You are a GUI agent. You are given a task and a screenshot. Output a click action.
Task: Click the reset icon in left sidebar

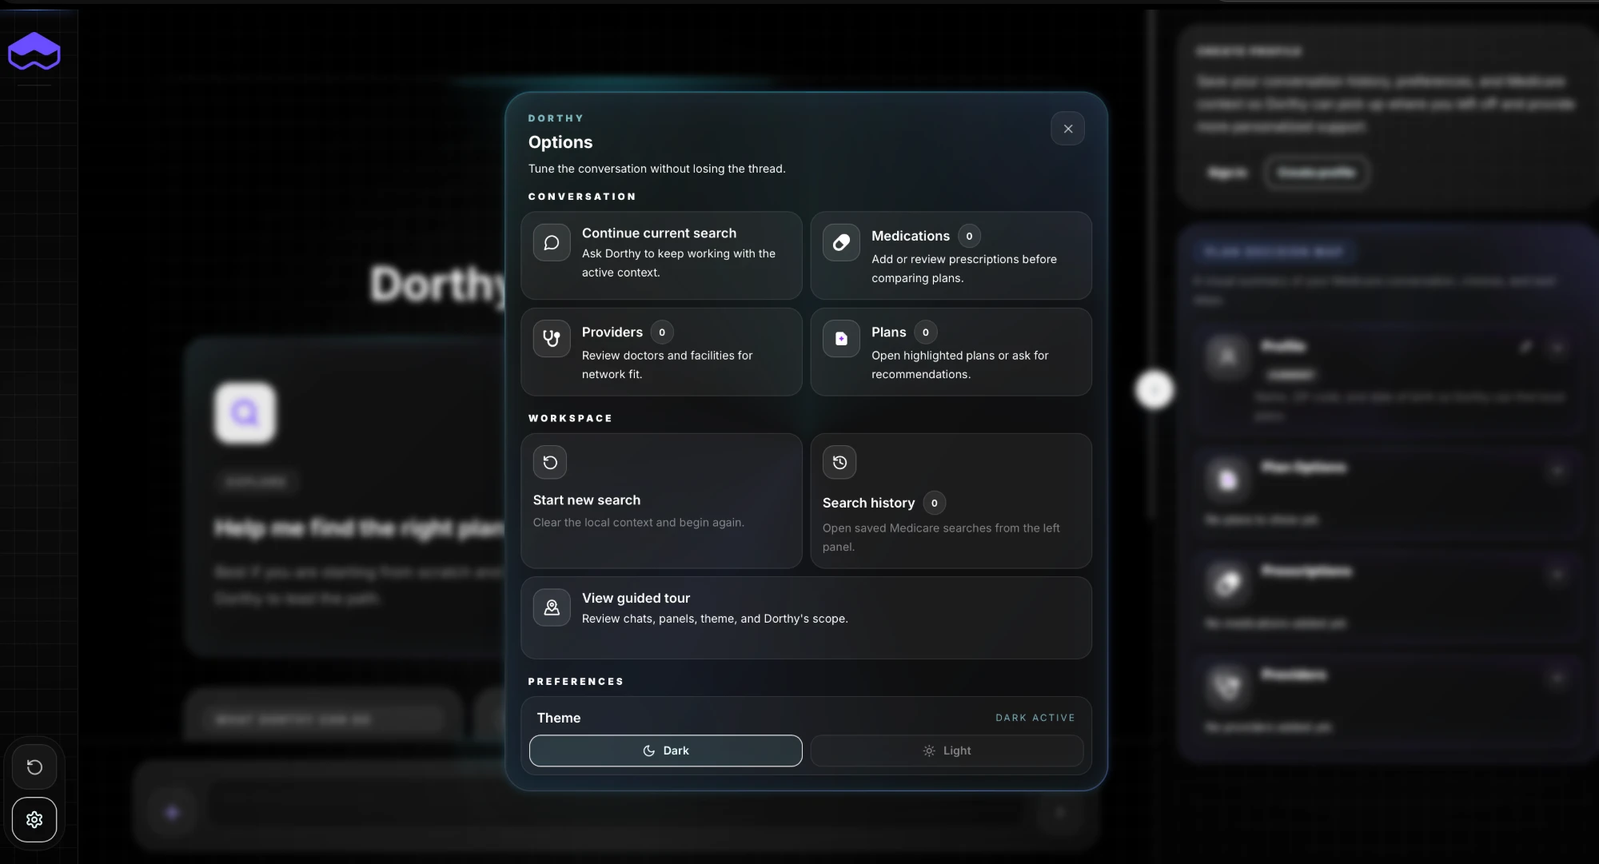coord(34,767)
